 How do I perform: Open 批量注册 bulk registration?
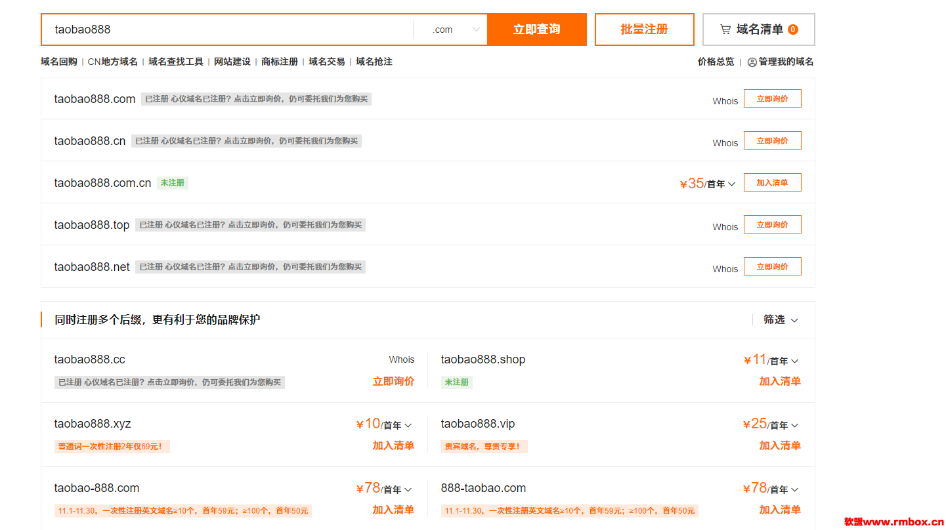(644, 30)
